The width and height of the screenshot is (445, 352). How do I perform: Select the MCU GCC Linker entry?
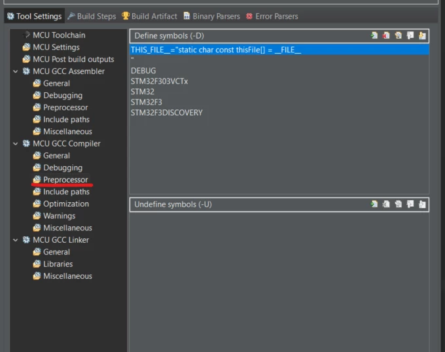61,240
